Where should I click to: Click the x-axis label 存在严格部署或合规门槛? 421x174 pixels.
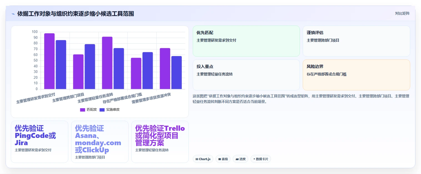pos(122,98)
